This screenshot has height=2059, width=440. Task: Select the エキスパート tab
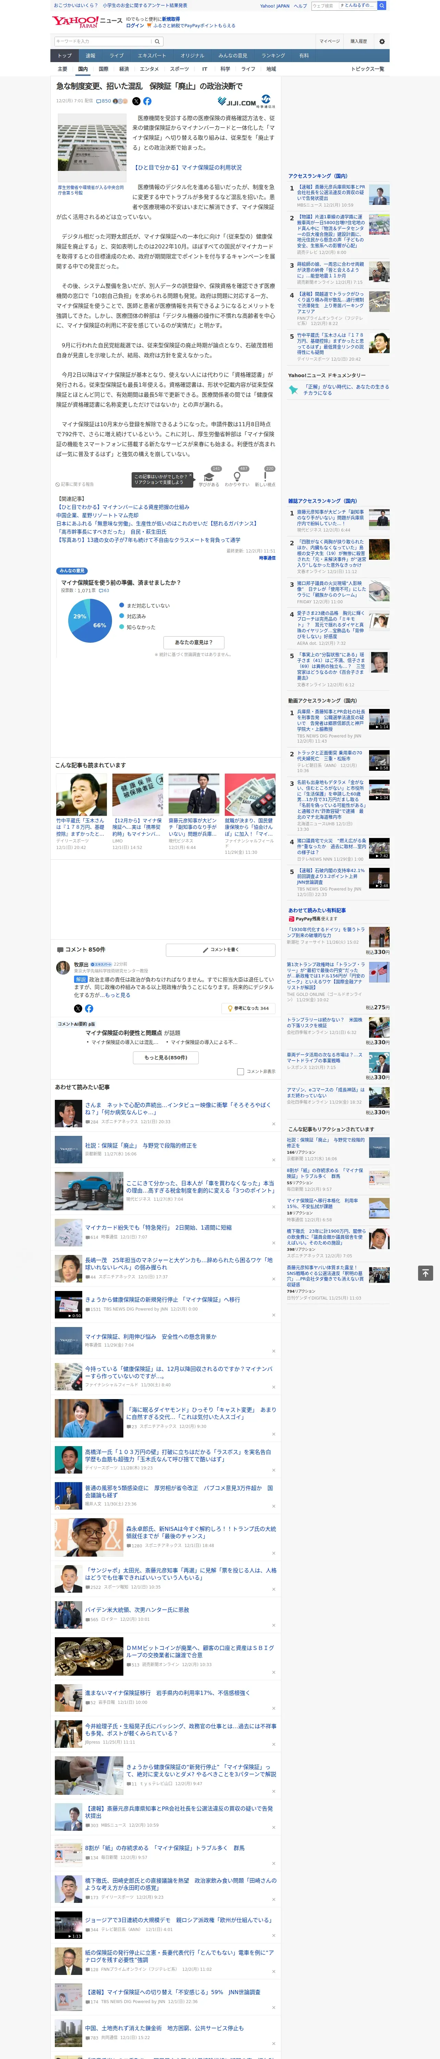click(152, 56)
